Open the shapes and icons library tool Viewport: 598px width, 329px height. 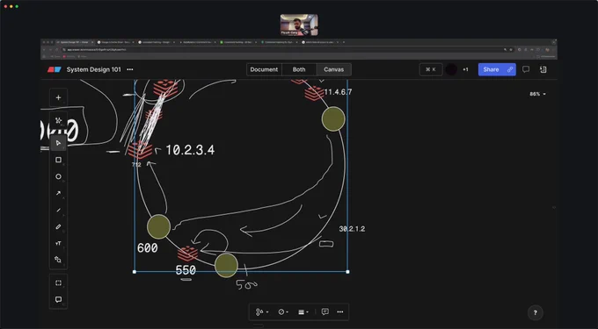[58, 260]
